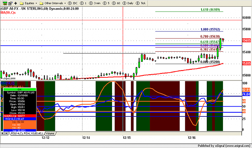Click the 15400 price axis label
This screenshot has width=252, height=148.
tap(246, 52)
